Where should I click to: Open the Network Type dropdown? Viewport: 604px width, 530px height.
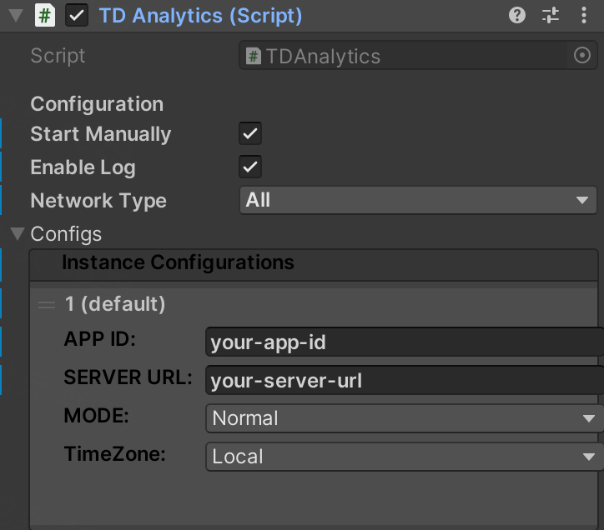point(417,200)
